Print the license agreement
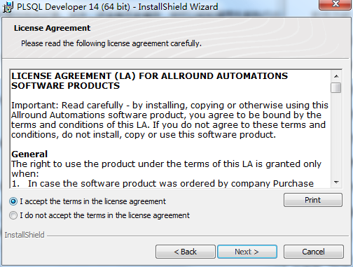 point(313,200)
